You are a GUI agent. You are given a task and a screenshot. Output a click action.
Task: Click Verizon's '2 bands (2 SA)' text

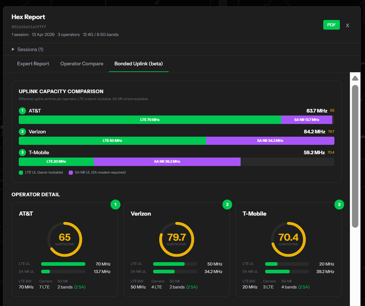[x=184, y=287]
